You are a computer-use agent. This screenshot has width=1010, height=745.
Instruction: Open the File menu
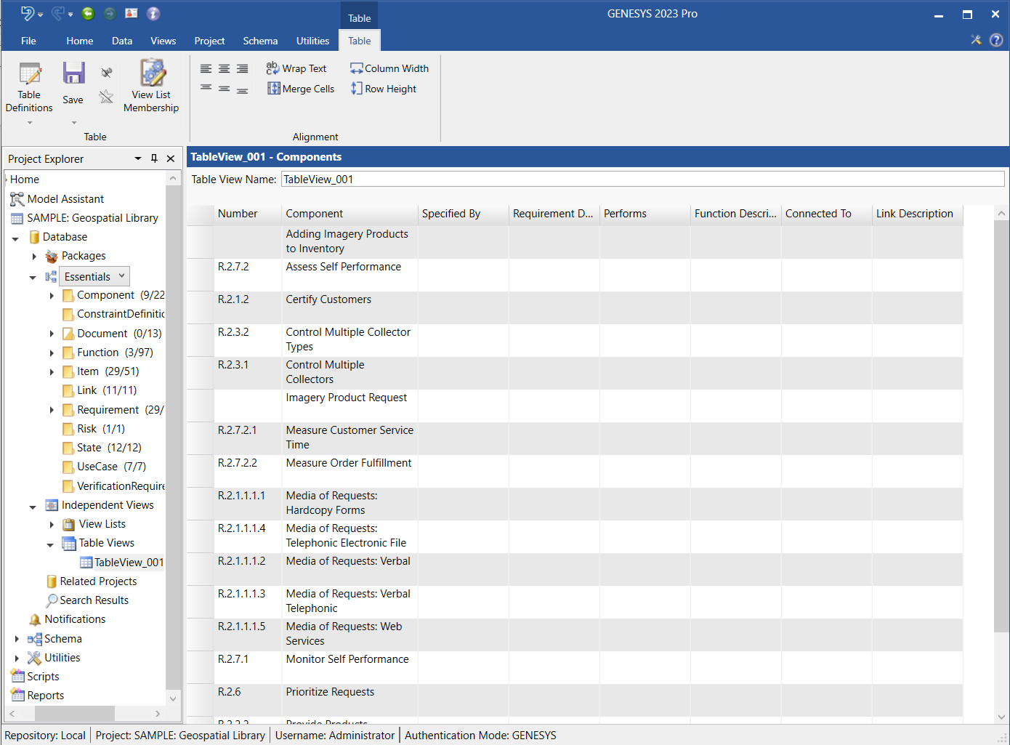[x=28, y=41]
